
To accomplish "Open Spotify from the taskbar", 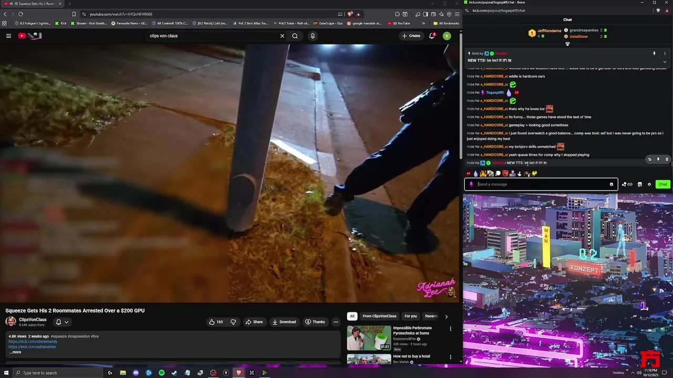I will [161, 373].
